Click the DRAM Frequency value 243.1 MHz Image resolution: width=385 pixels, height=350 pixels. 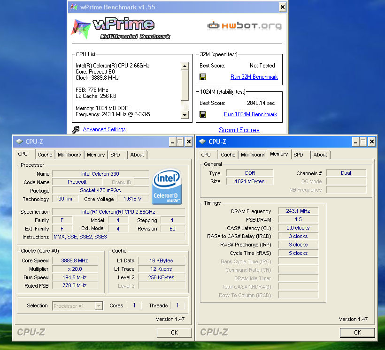tap(298, 211)
